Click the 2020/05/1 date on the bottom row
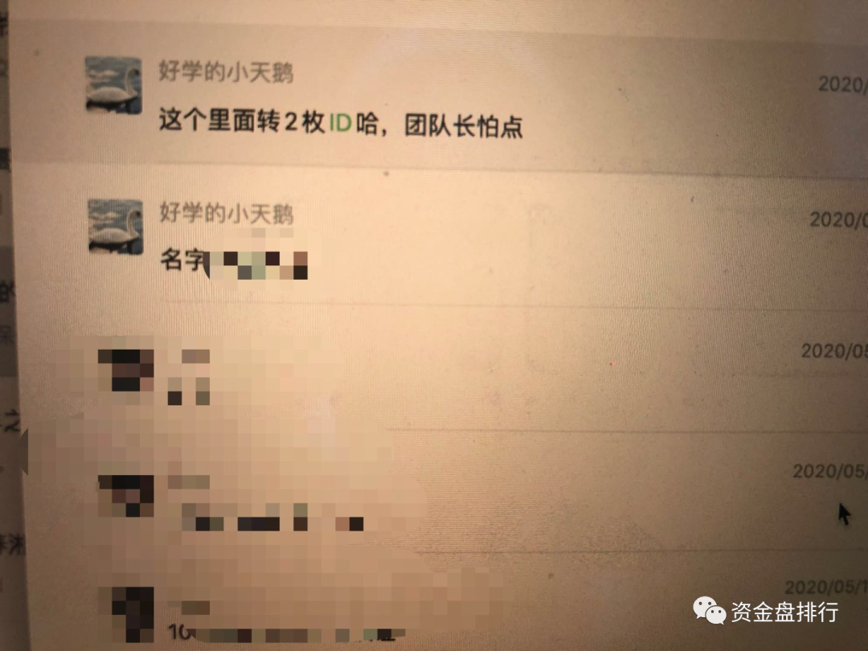Image resolution: width=868 pixels, height=651 pixels. 825,588
